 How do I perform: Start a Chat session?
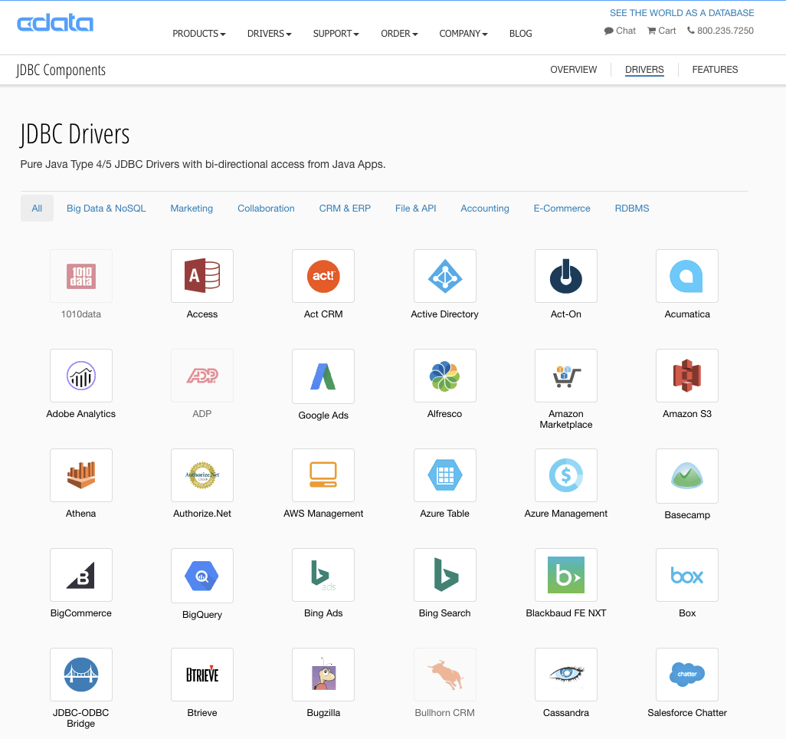coord(620,31)
